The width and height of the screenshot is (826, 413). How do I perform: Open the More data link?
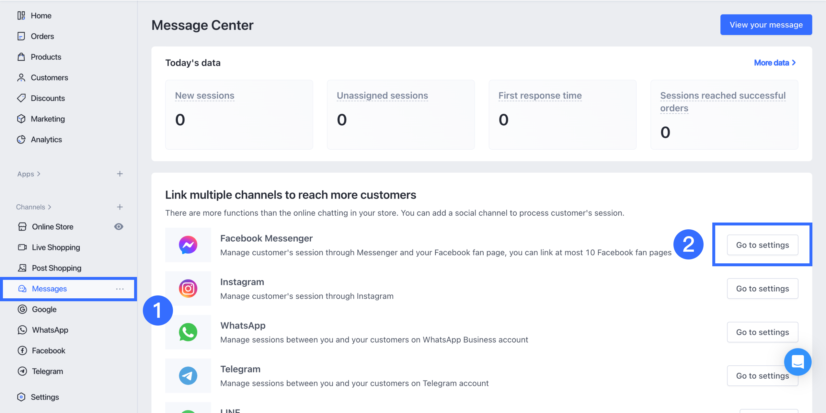(774, 63)
